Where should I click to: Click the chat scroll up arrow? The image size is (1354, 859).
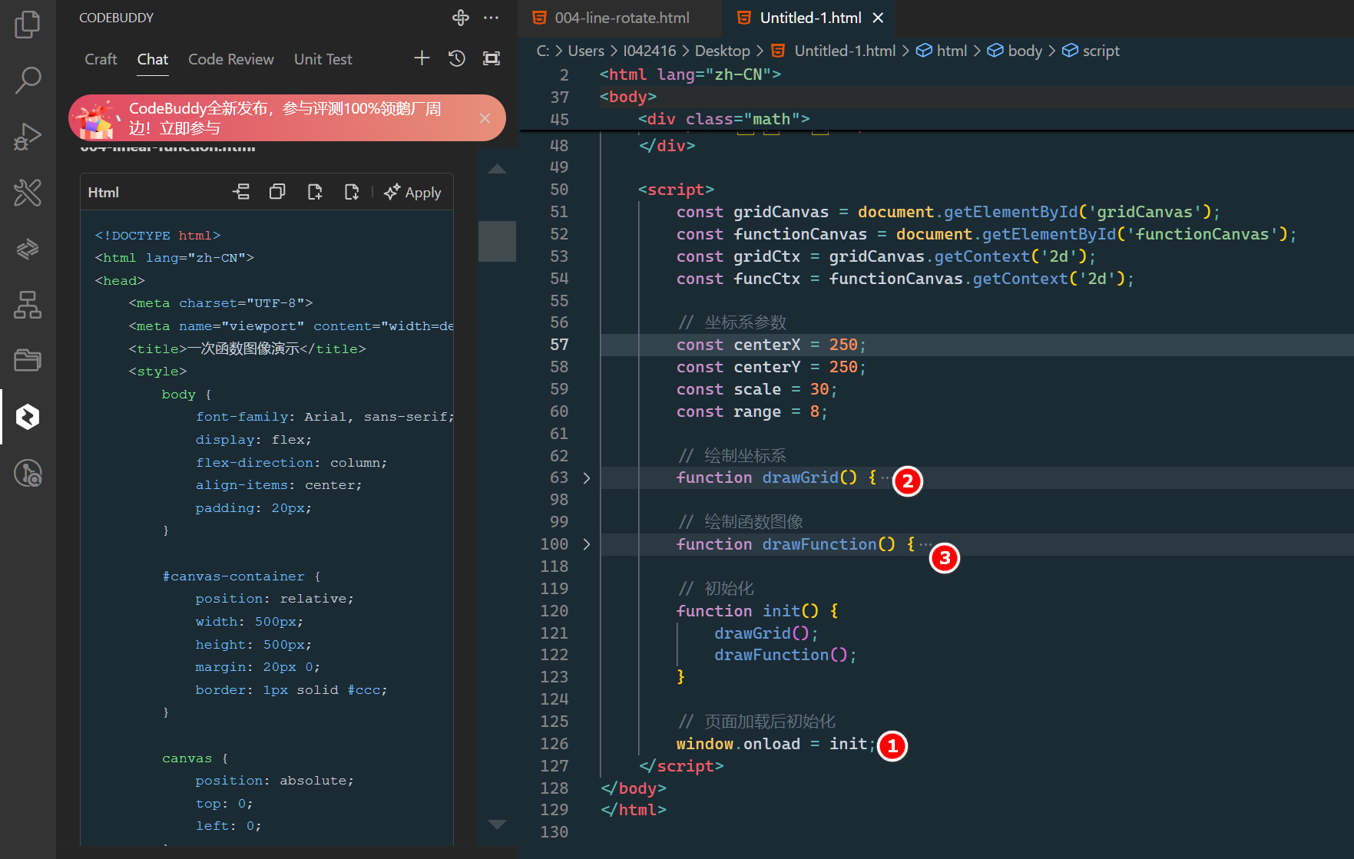(x=498, y=169)
